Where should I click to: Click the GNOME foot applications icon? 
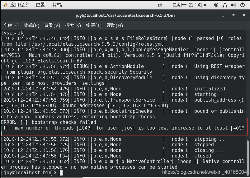tap(5, 5)
